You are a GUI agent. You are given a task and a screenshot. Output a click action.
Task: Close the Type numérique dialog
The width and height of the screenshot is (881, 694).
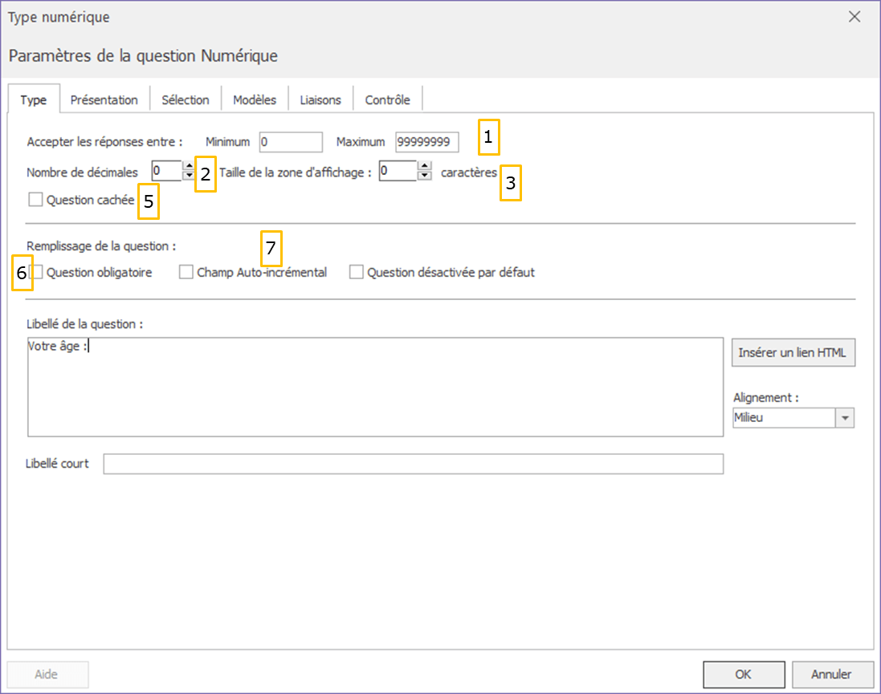click(x=854, y=17)
